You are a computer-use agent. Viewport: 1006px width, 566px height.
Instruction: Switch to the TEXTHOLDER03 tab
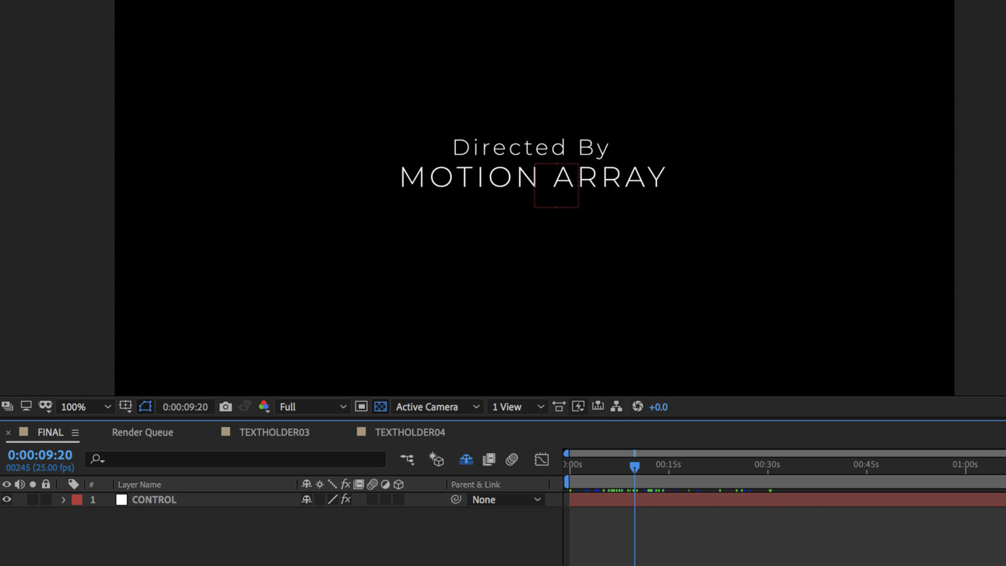(x=274, y=432)
